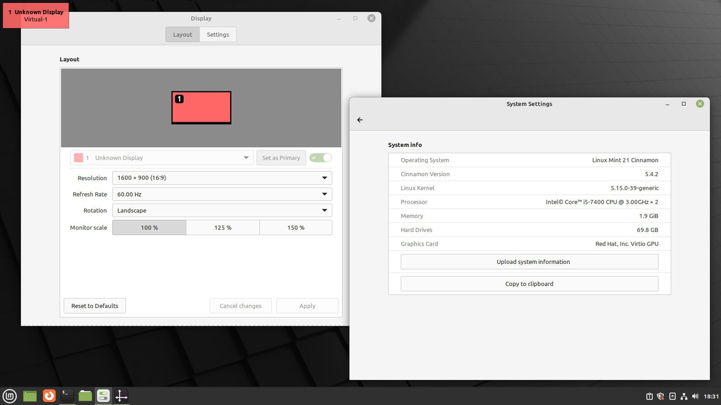Select 125 % monitor scale
The width and height of the screenshot is (721, 405).
(x=223, y=228)
